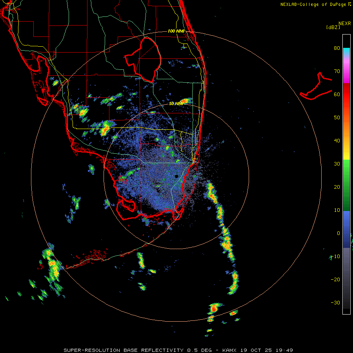Click the 100 NMI range ring label

[176, 31]
